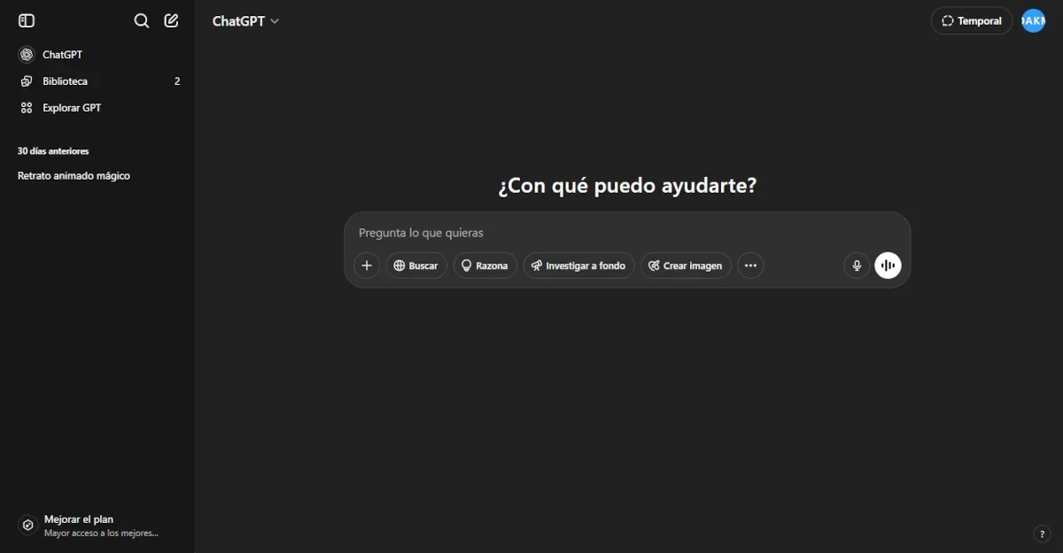Collapse the sidebar with the panel icon
Viewport: 1063px width, 553px height.
pos(27,20)
